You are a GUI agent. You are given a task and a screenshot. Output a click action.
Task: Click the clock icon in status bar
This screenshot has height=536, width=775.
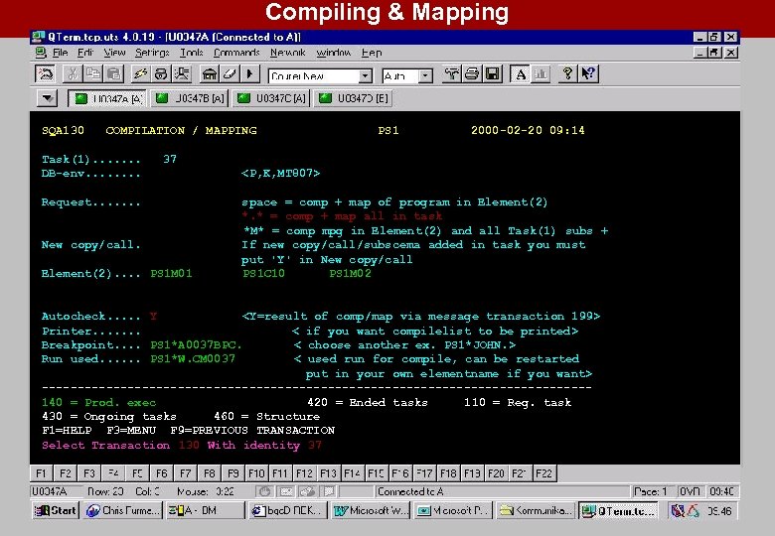265,491
